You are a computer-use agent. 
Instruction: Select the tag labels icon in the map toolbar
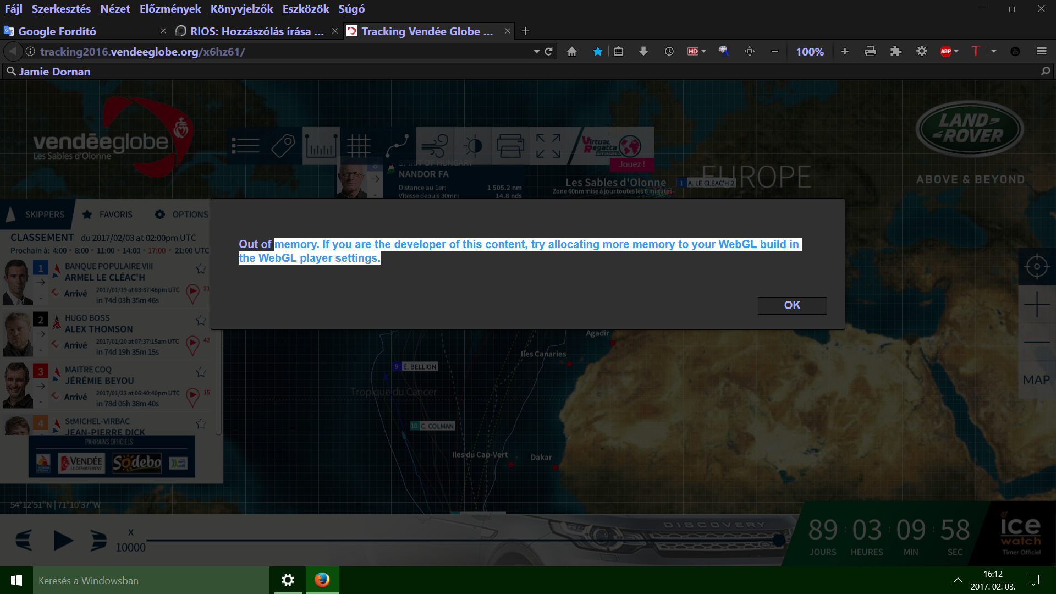coord(283,146)
